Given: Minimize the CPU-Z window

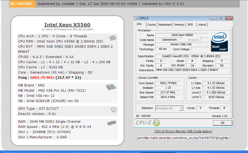Looking at the screenshot, I should point(213,18).
